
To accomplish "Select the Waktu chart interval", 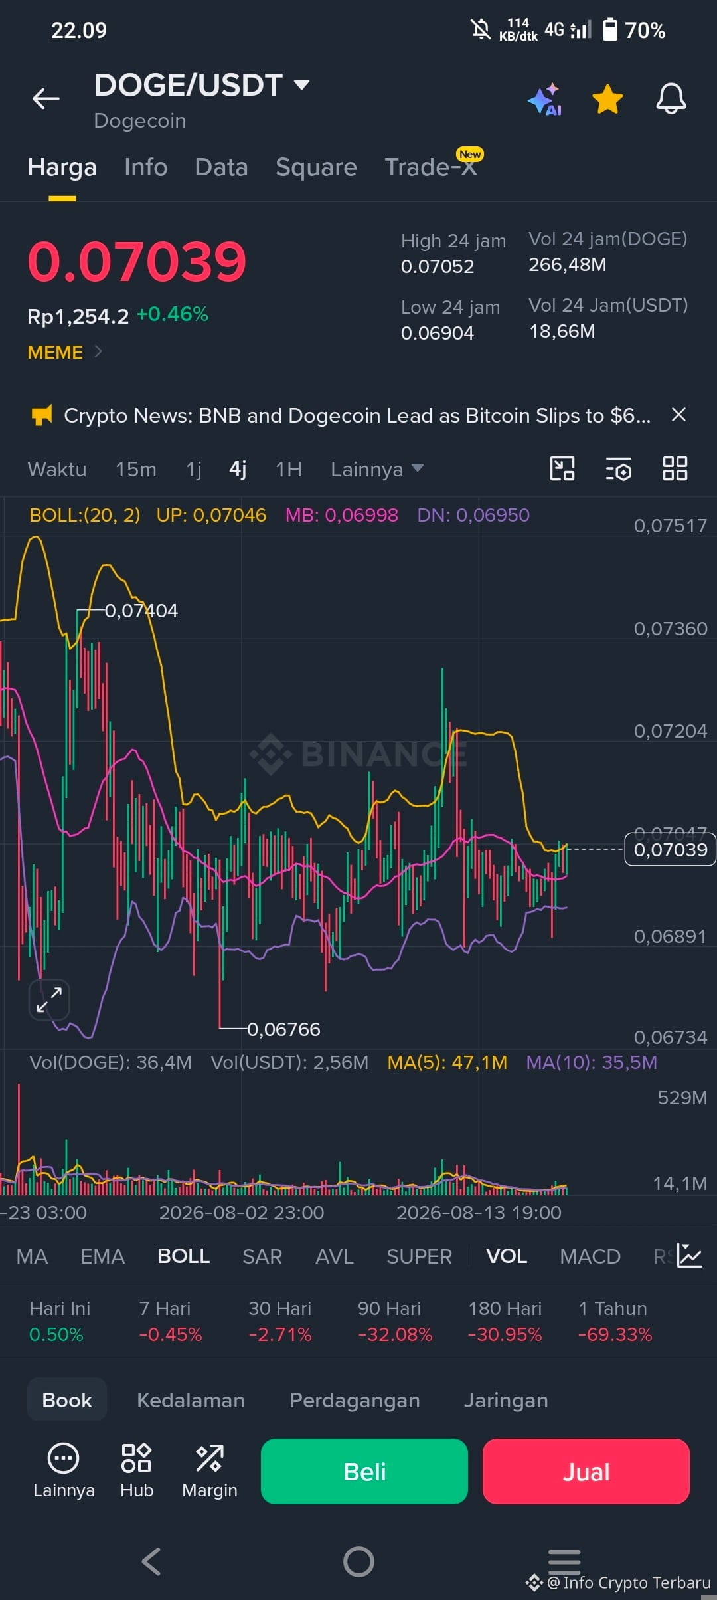I will [57, 469].
